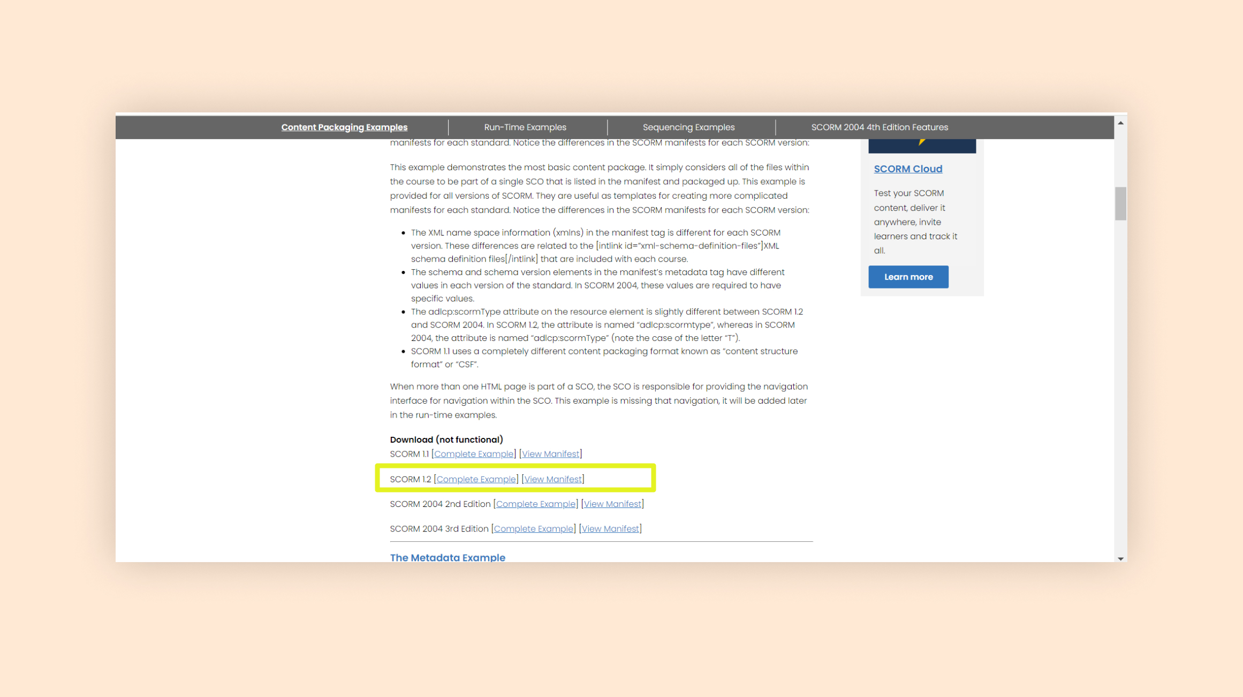
Task: Open the Sequencing Examples section
Action: coord(688,127)
